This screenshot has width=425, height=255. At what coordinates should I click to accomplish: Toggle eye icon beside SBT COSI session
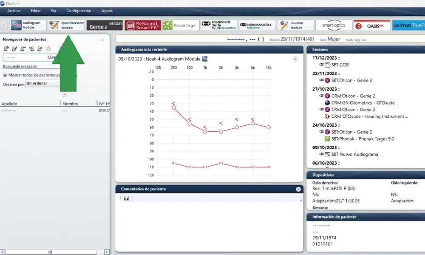321,65
